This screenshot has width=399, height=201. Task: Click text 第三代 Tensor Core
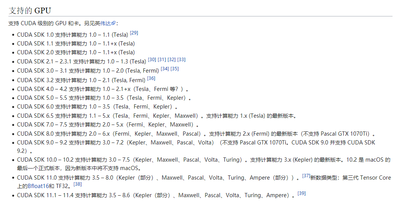[367, 178]
